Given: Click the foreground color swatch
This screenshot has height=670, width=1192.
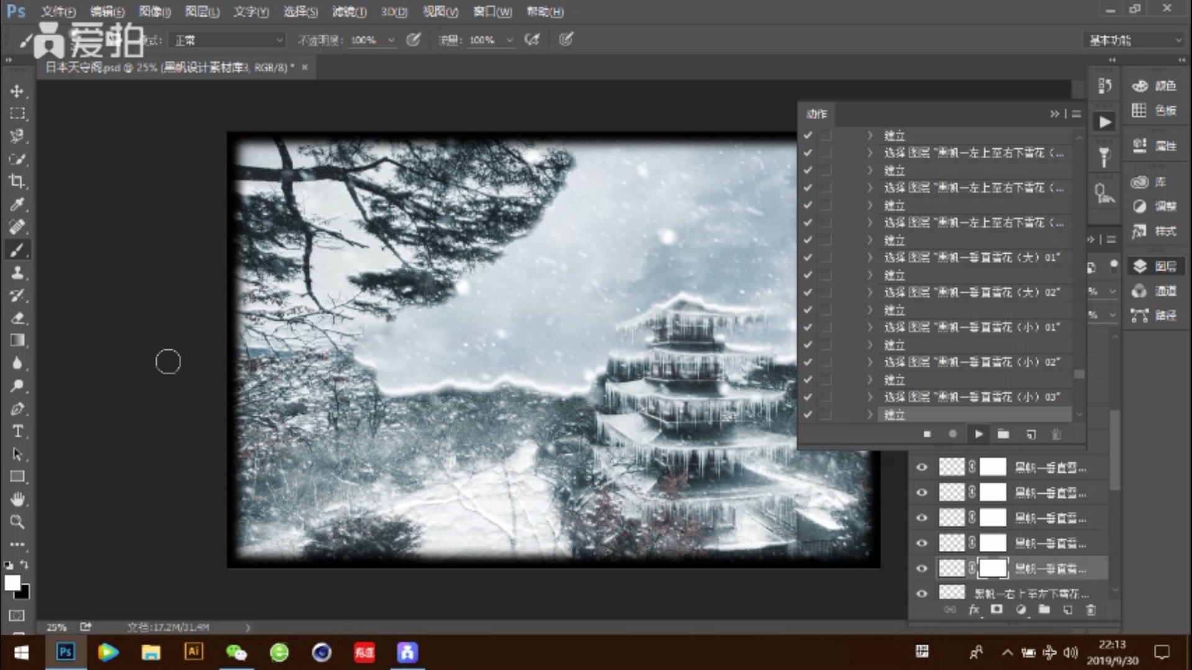Looking at the screenshot, I should point(14,583).
